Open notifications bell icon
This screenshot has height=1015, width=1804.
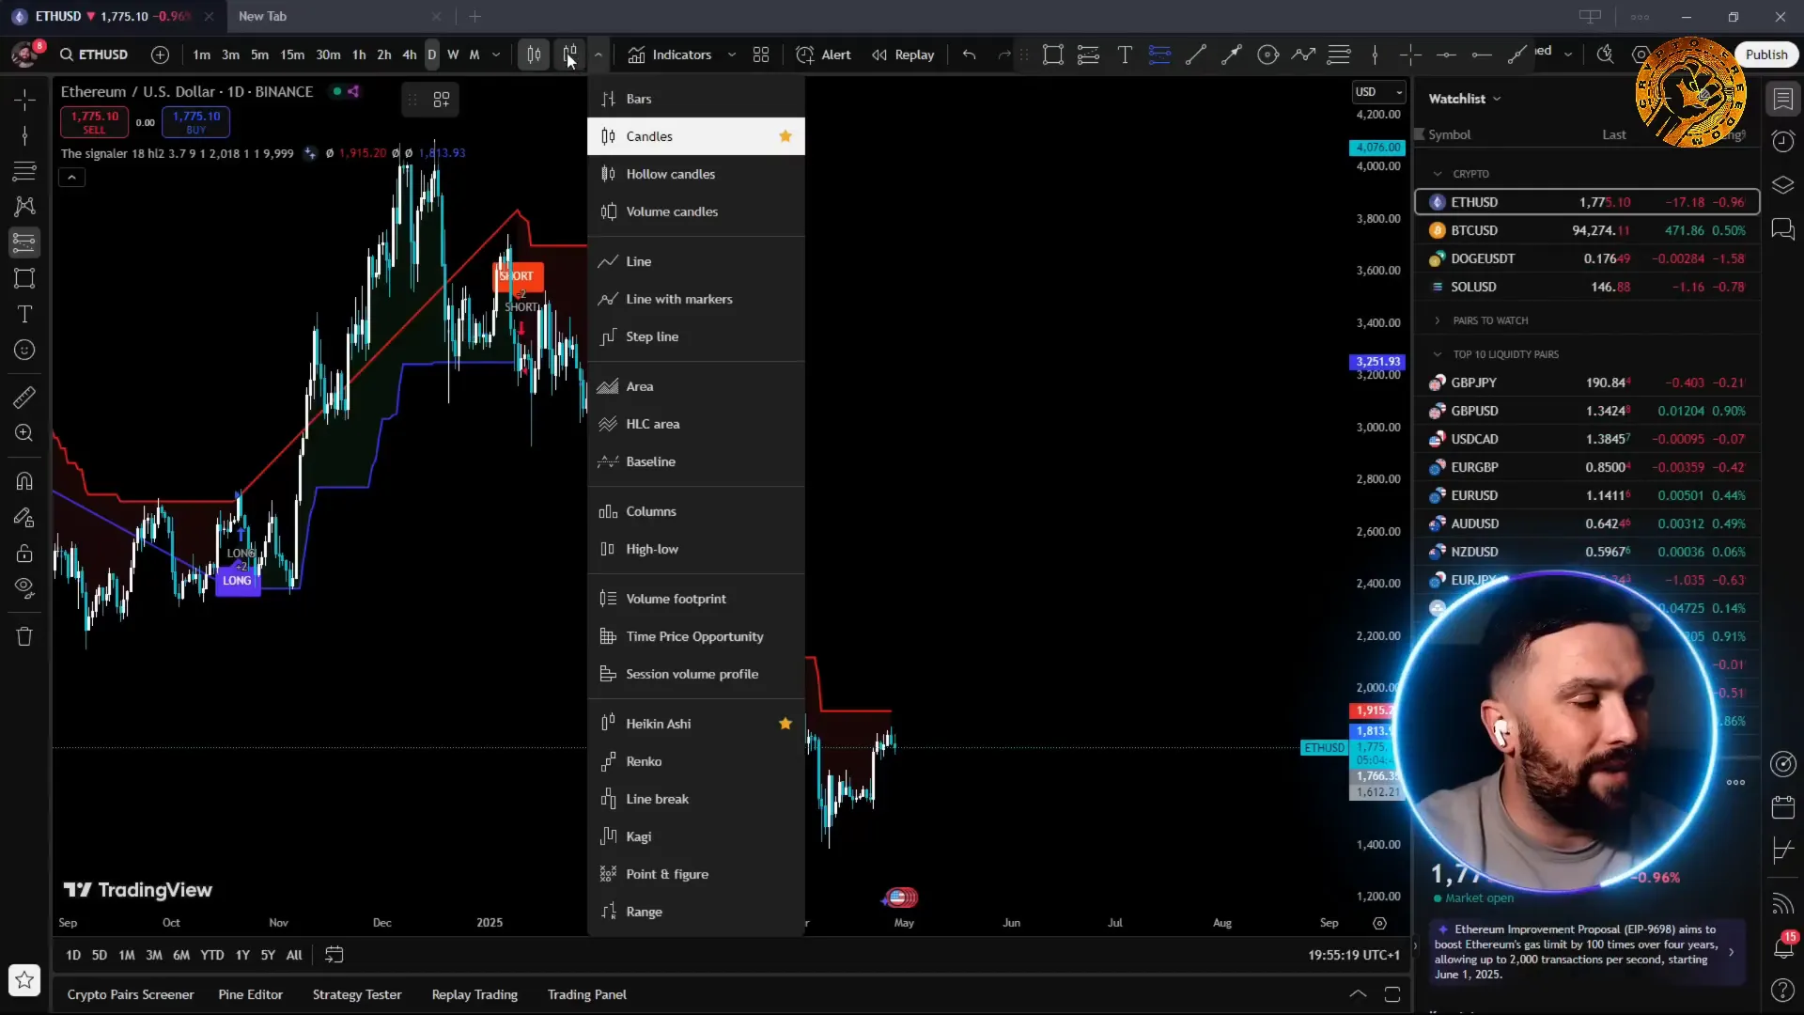[1782, 947]
